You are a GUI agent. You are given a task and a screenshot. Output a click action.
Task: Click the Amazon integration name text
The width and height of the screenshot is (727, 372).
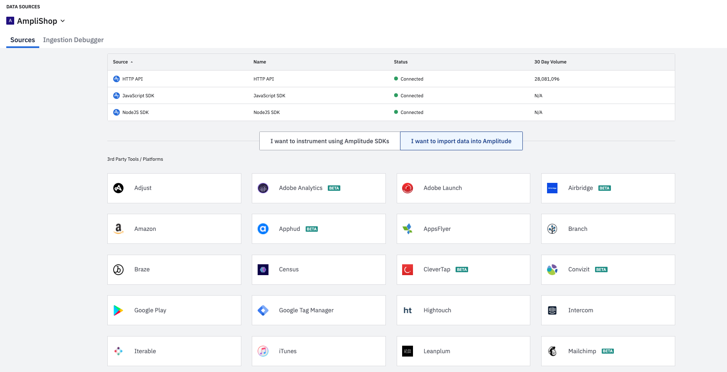145,229
